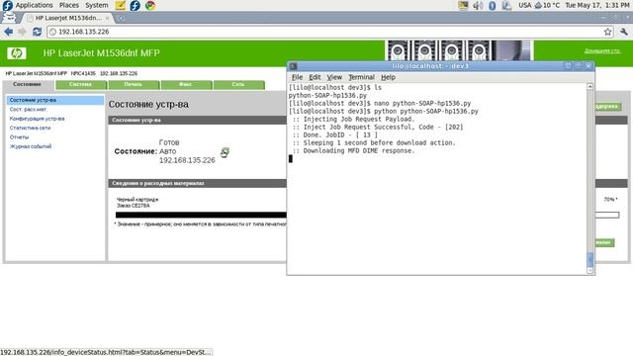The image size is (633, 356).
Task: Minimize the terminal window
Action: point(568,66)
